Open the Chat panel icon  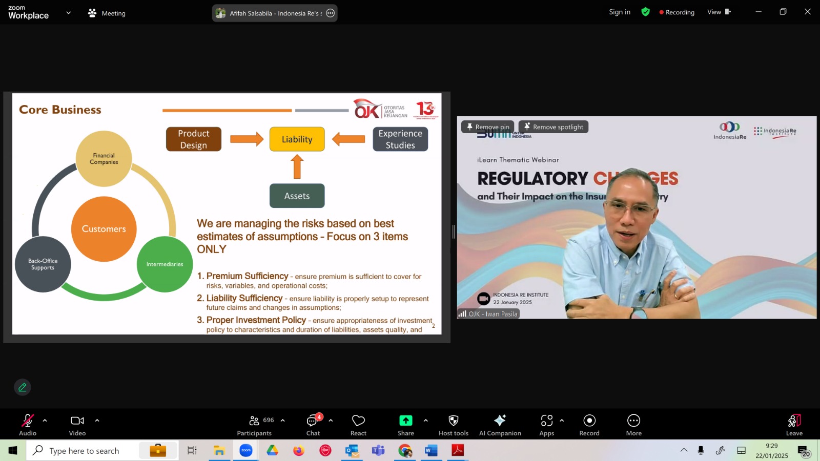coord(312,421)
